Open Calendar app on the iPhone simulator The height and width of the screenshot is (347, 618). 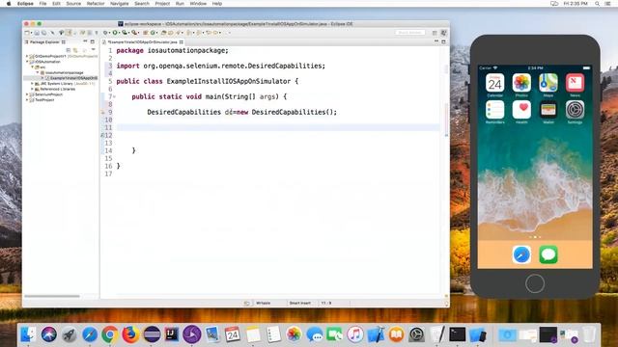point(494,83)
